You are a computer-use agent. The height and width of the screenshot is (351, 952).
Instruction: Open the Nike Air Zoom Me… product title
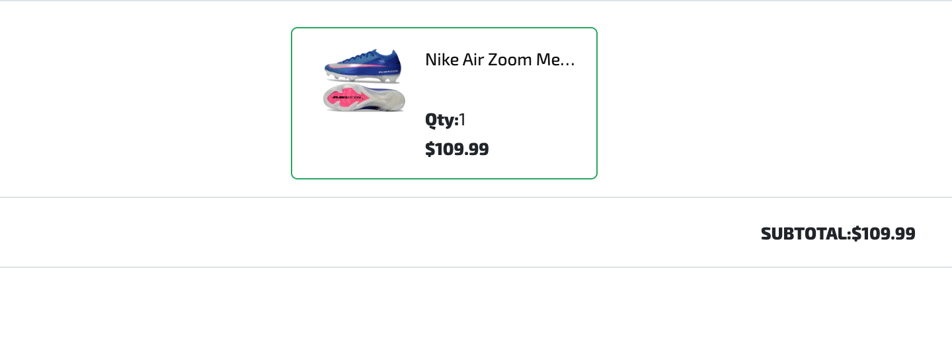click(x=500, y=60)
